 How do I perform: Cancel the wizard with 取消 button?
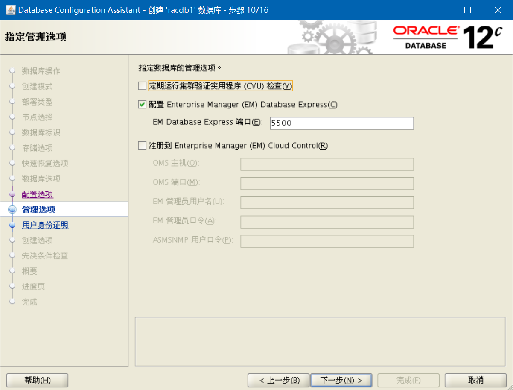coord(475,380)
